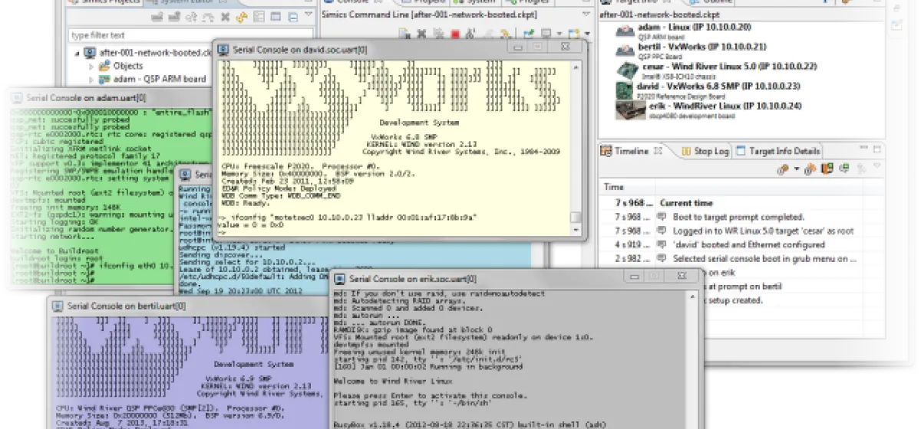Open the dropdown arrow beside first Timeline icon

797,169
